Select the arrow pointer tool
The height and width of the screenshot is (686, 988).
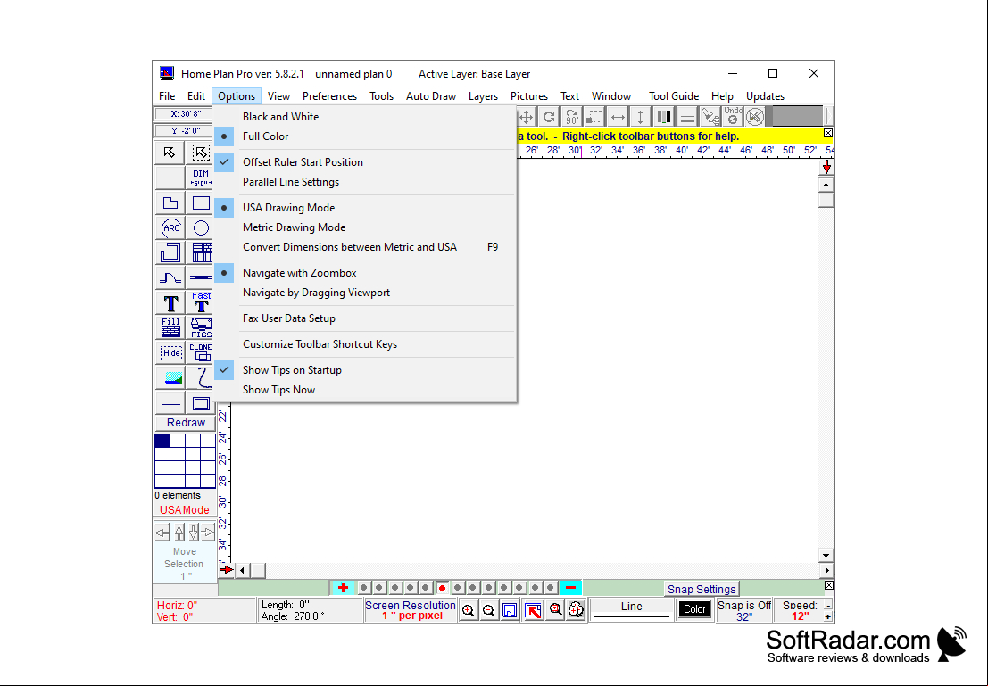coord(170,153)
